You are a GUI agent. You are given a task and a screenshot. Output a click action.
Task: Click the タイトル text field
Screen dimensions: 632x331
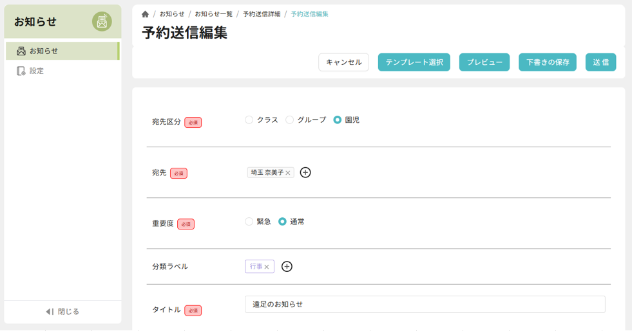[x=425, y=304]
